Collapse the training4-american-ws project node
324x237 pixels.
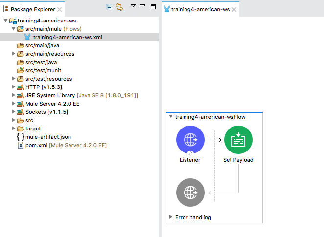[x=6, y=21]
